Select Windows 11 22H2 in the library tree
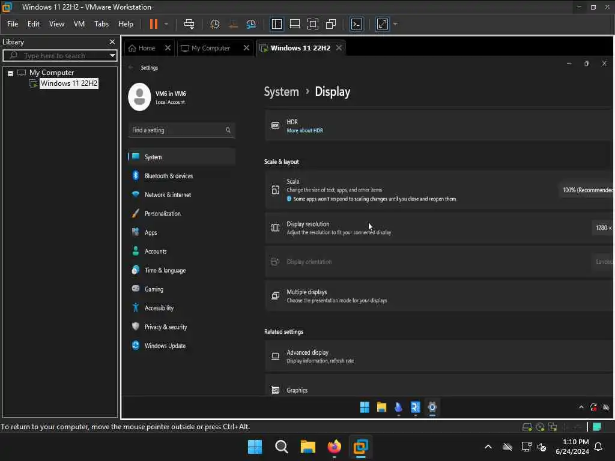 click(x=68, y=83)
